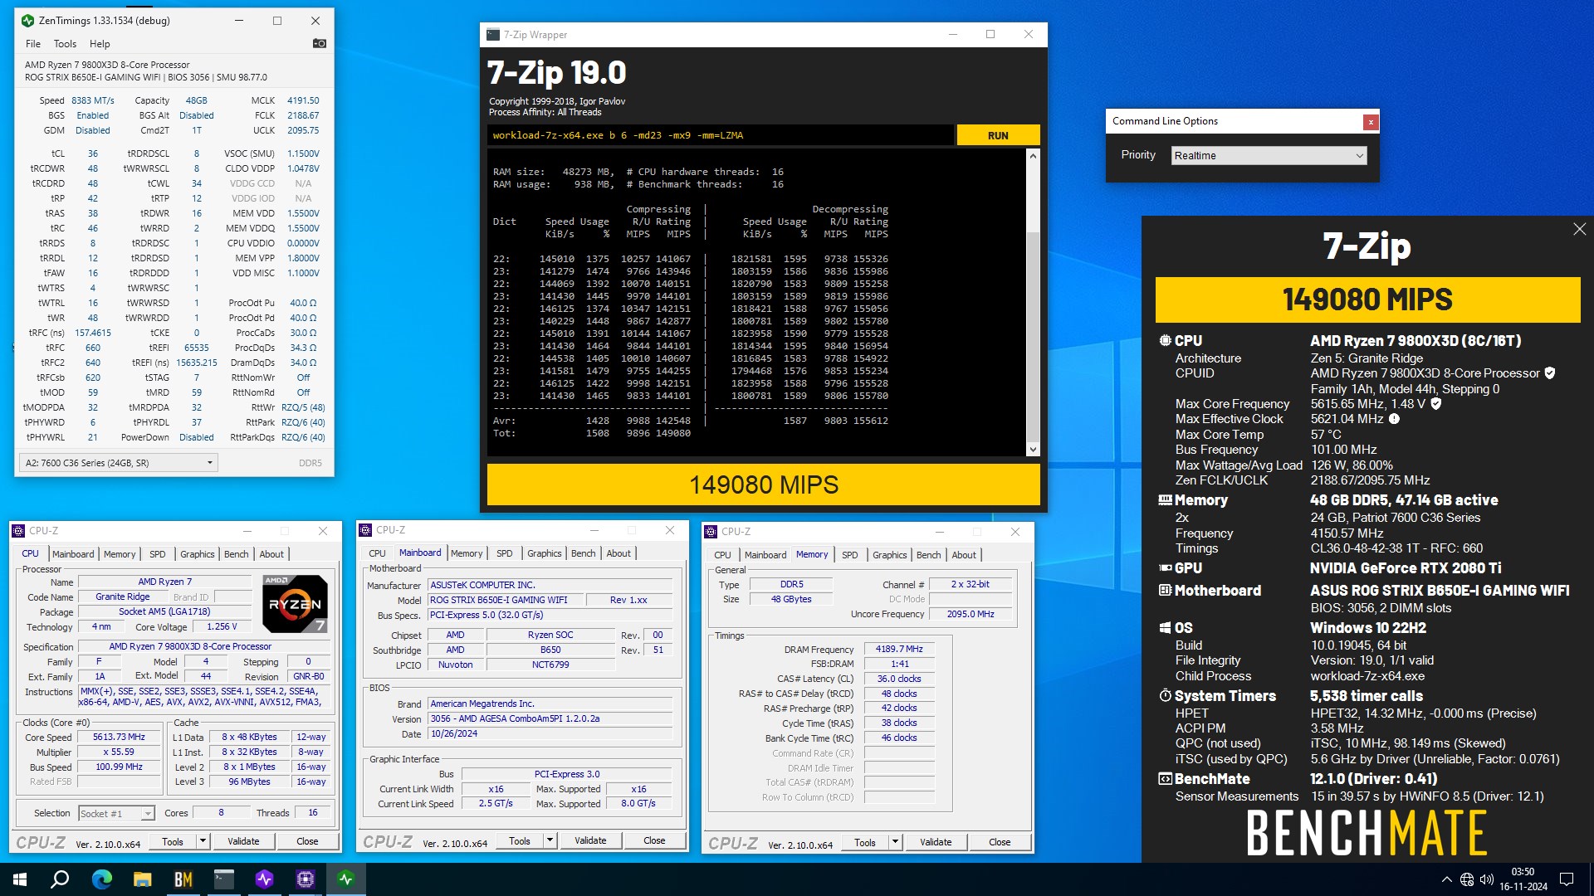Click the GPU section icon in BenchMate
The image size is (1594, 896).
click(1165, 568)
